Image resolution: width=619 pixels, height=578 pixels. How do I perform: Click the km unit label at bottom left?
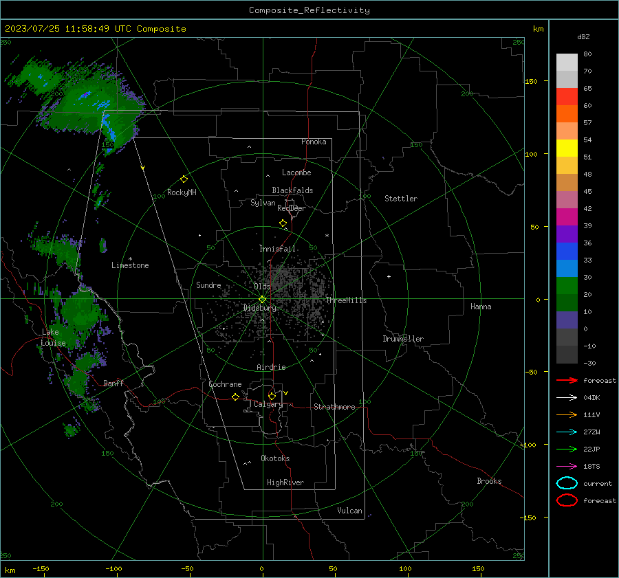[10, 570]
